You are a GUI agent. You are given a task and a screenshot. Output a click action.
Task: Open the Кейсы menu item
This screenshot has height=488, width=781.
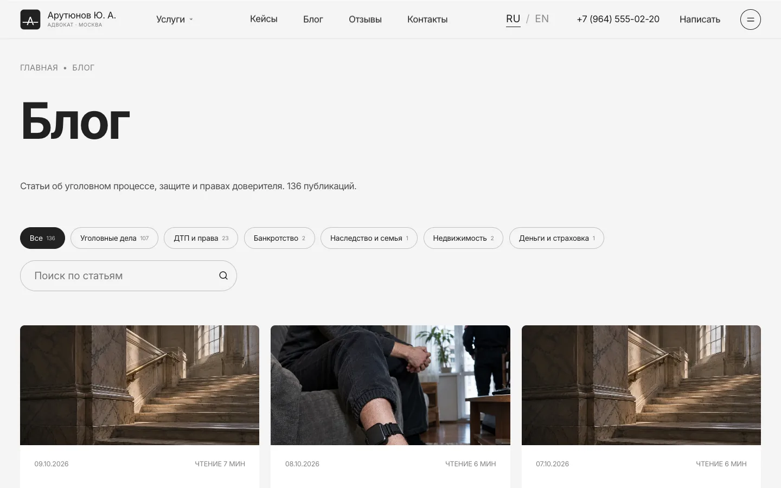[264, 20]
